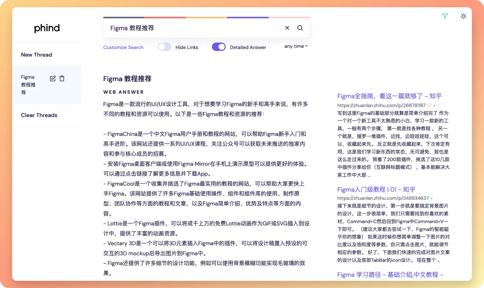Viewport: 484px width, 288px height.
Task: Click the green plus beside the first zhihu URL
Action: click(x=435, y=105)
